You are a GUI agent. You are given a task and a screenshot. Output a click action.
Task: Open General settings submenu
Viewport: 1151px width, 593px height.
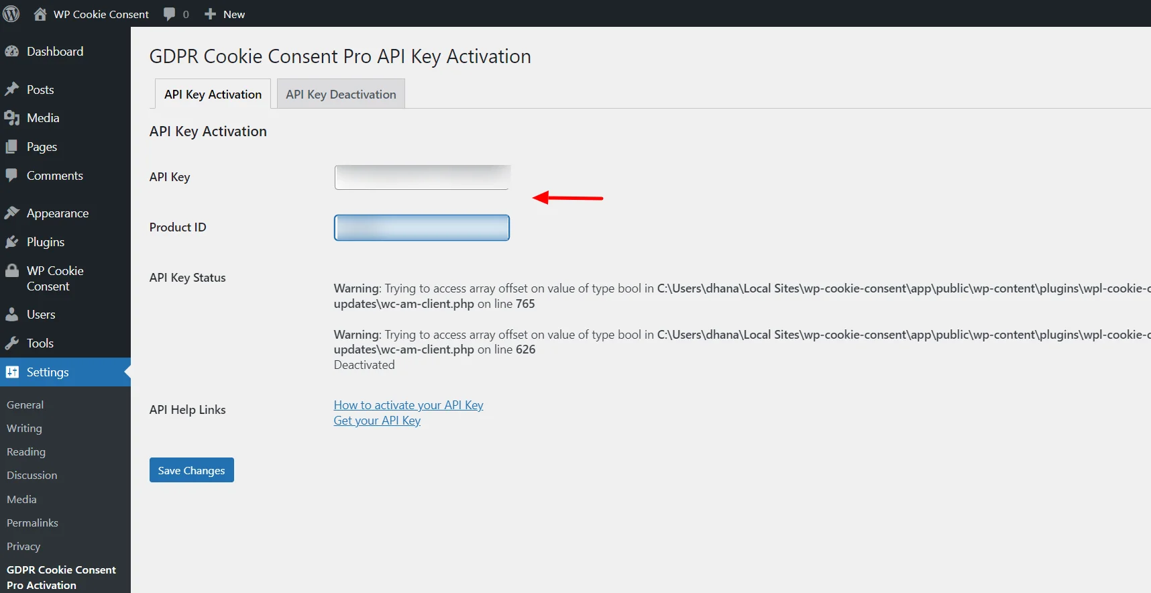click(25, 405)
